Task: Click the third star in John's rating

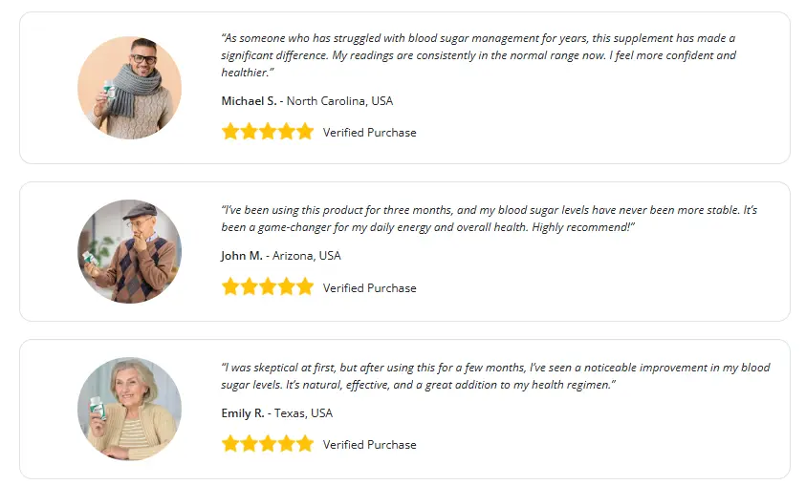Action: tap(268, 286)
